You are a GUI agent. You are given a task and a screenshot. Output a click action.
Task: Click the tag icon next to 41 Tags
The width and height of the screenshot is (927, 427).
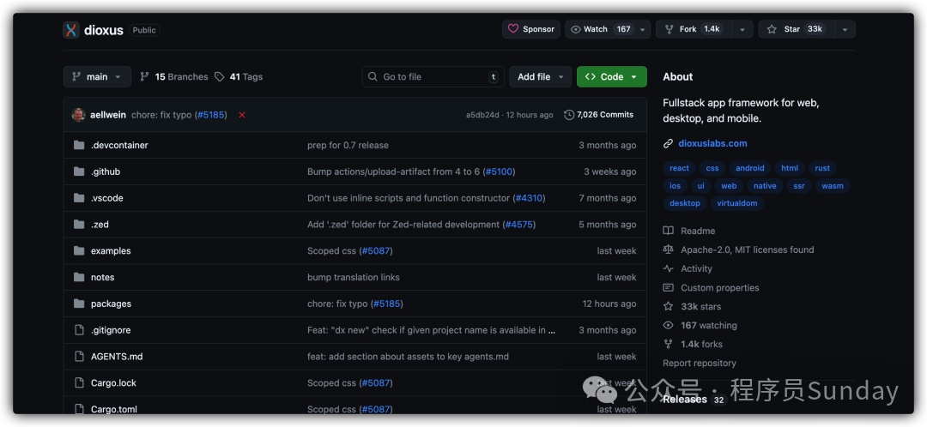tap(220, 77)
